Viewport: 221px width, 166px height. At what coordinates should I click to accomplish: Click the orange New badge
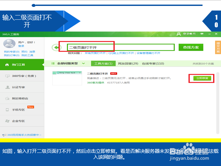(31, 107)
